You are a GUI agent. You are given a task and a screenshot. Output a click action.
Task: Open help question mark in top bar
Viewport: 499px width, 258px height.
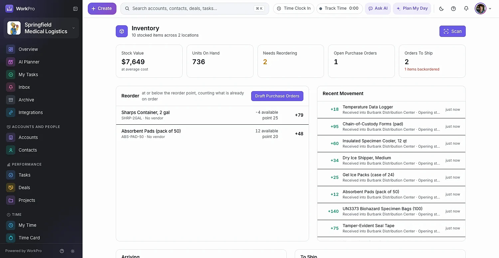point(453,9)
